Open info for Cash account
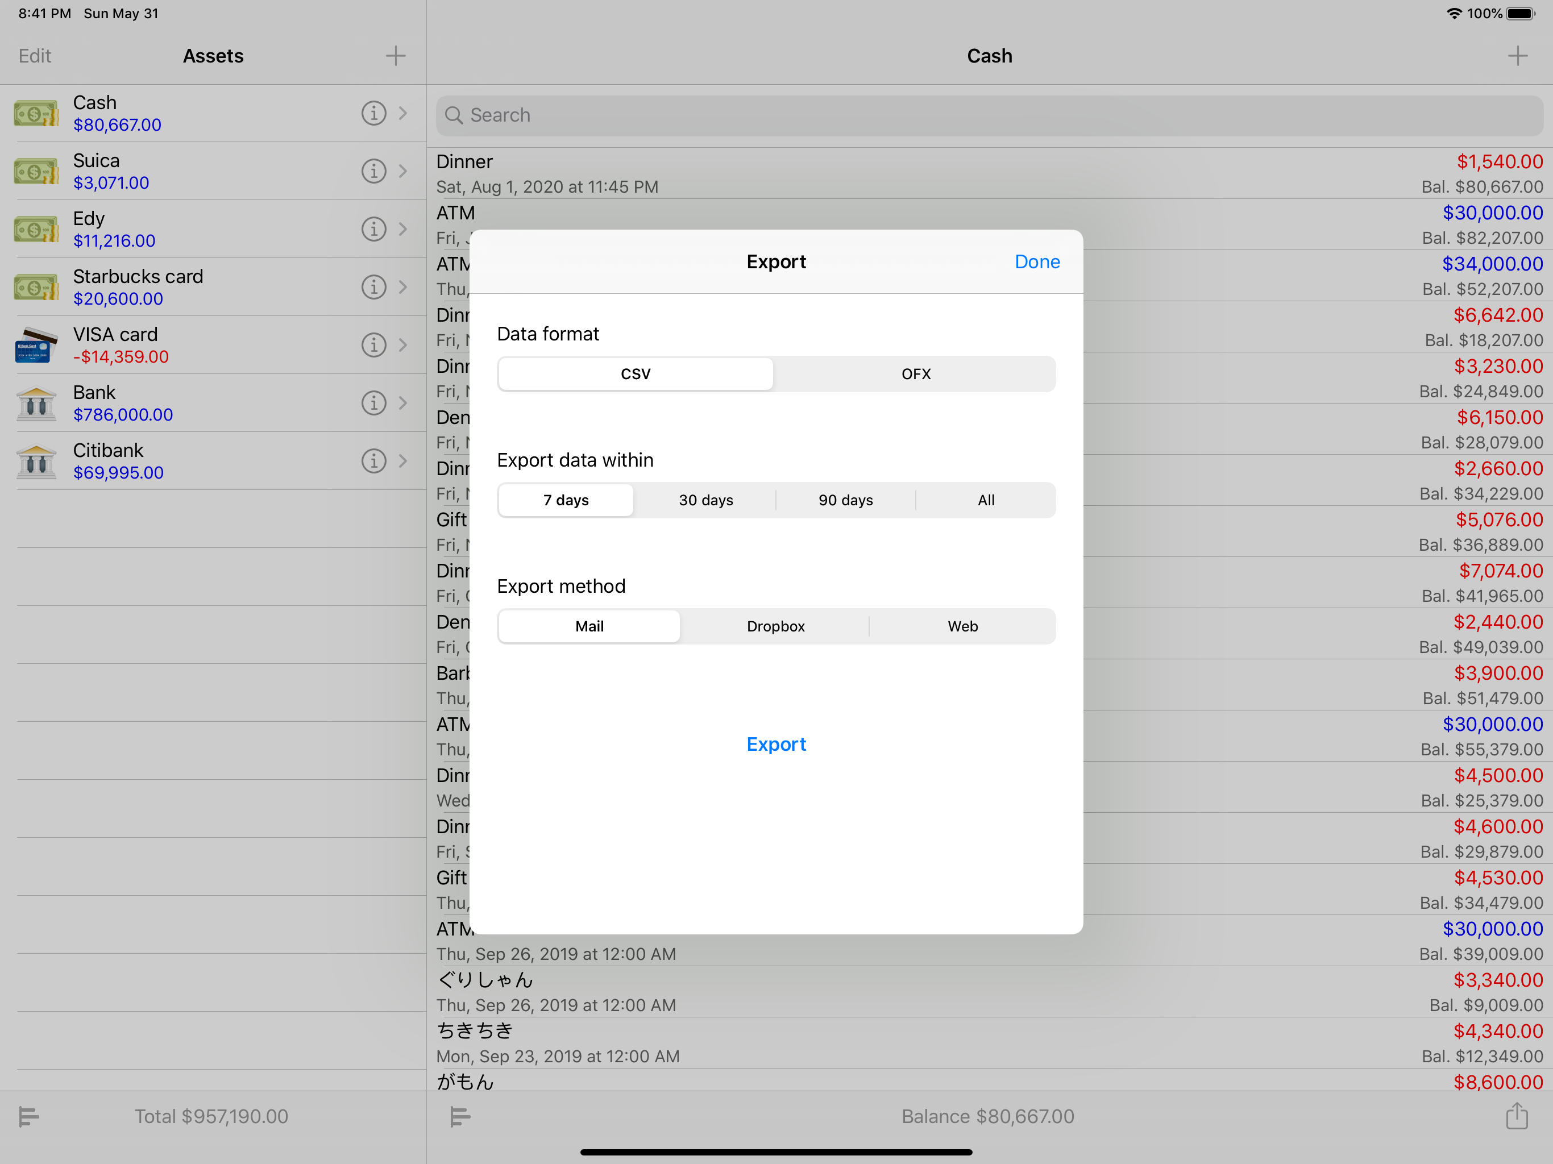Viewport: 1553px width, 1164px height. 373,113
